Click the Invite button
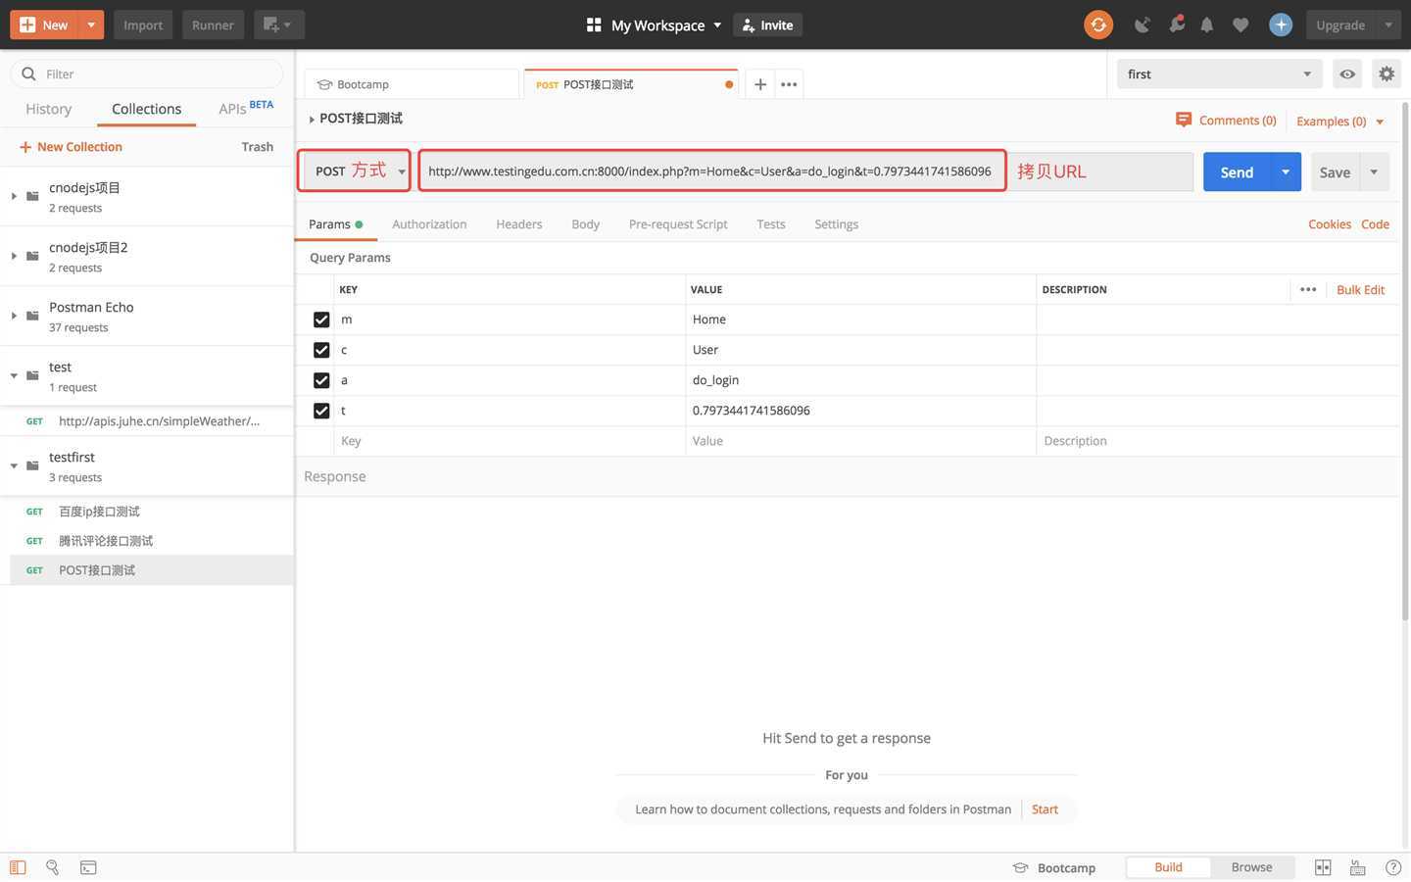1411x882 pixels. [x=767, y=24]
